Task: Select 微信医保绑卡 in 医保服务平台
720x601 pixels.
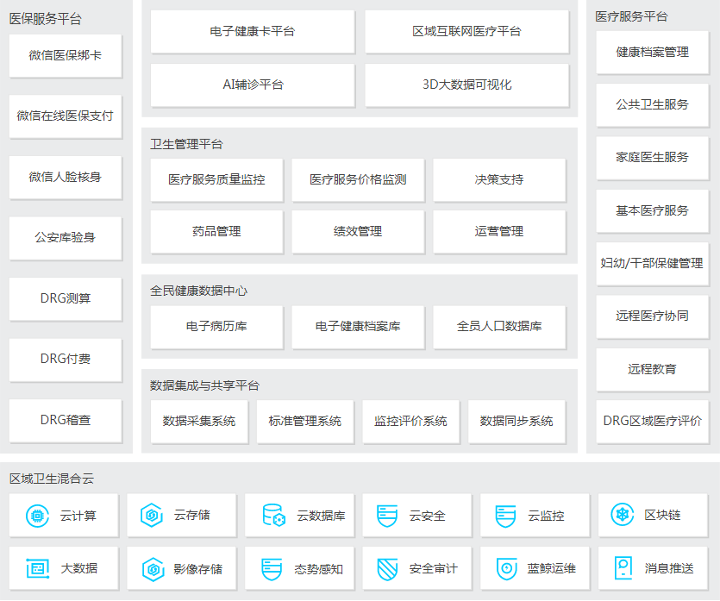Action: 65,55
